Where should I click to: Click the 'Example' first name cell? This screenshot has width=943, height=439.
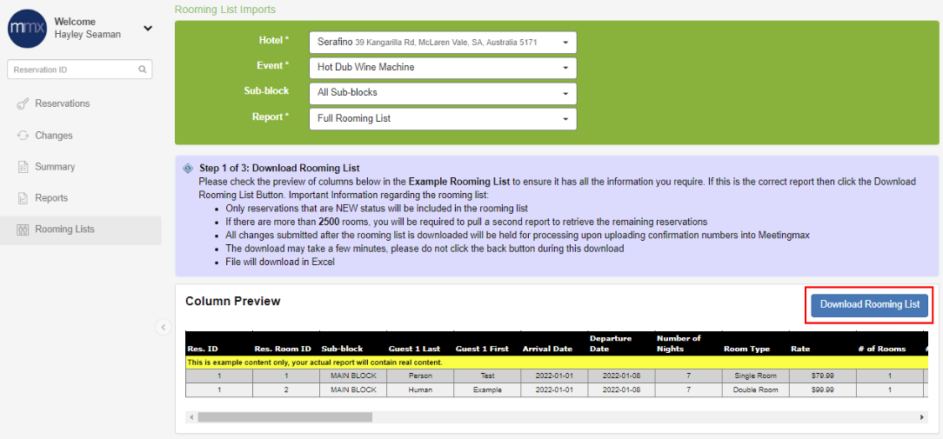487,389
